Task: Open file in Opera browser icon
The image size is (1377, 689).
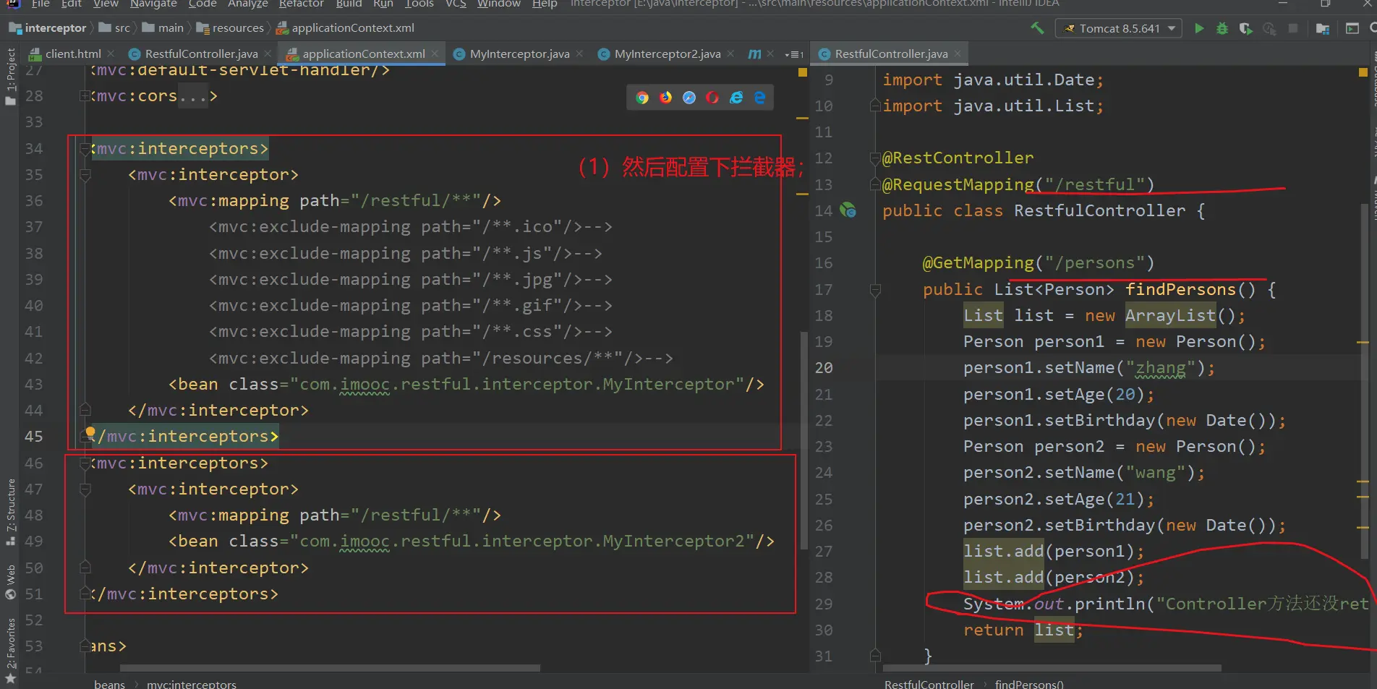Action: [x=712, y=98]
